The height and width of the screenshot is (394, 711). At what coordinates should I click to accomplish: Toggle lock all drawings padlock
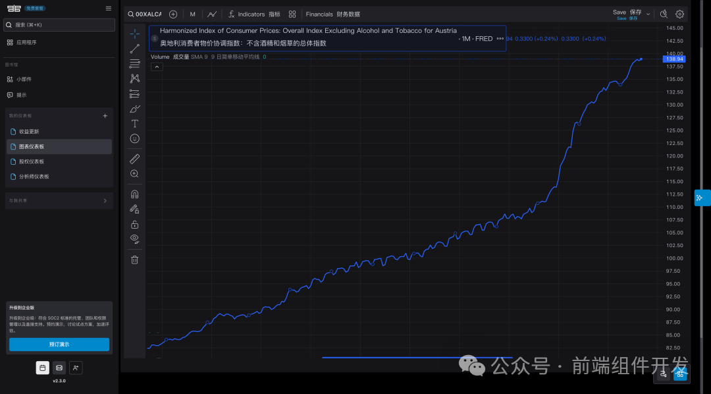tap(135, 224)
